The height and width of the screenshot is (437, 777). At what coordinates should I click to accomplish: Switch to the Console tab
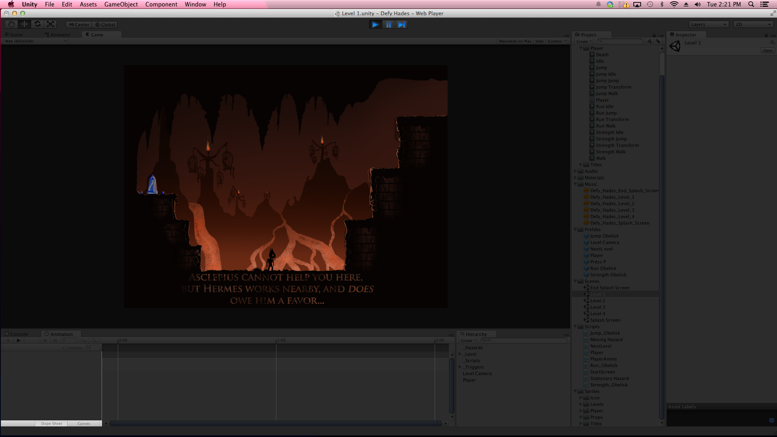click(16, 334)
